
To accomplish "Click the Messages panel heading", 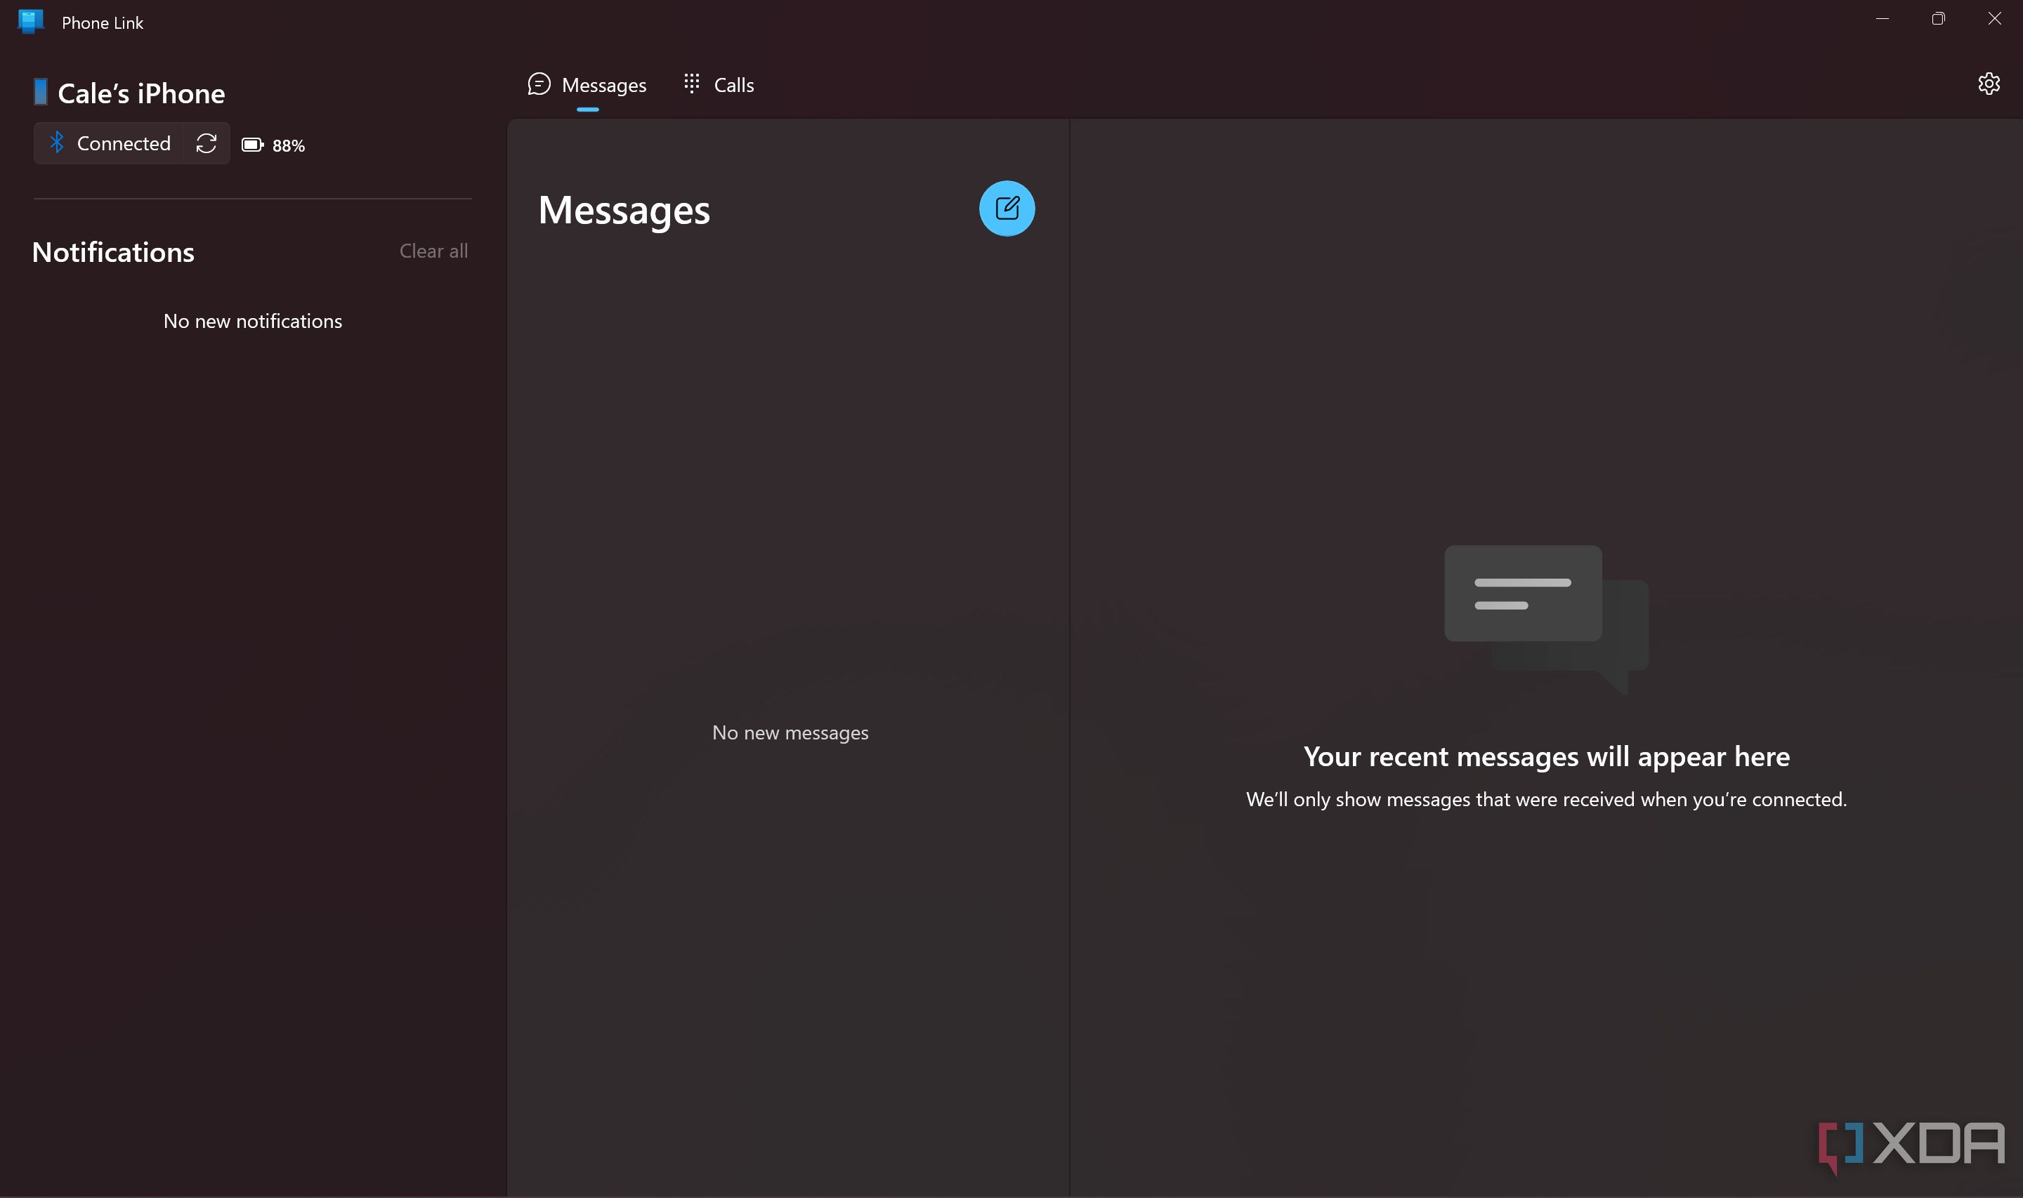I will pos(624,210).
